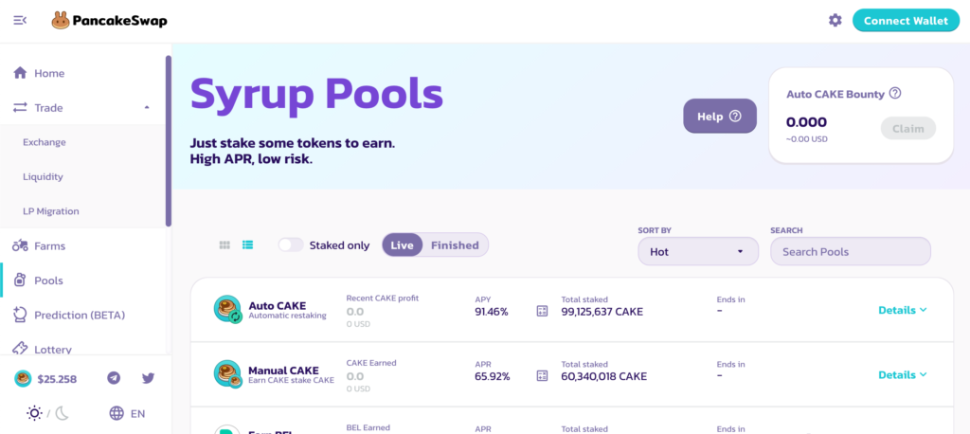This screenshot has width=970, height=434.
Task: Open Liquidity under Trade menu
Action: coord(44,176)
